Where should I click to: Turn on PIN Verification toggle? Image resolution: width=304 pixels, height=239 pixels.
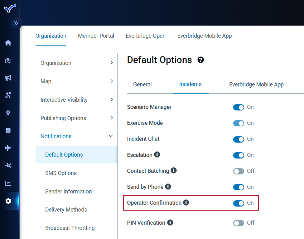tap(239, 223)
